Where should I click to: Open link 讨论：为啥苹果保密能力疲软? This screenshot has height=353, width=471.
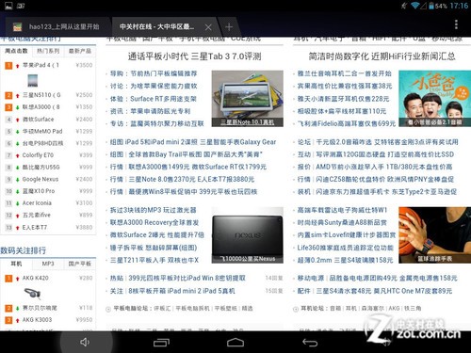[x=154, y=87]
